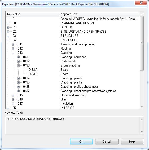Expand 0432 Curtain walls node
This screenshot has width=149, height=150.
click(x=18, y=61)
